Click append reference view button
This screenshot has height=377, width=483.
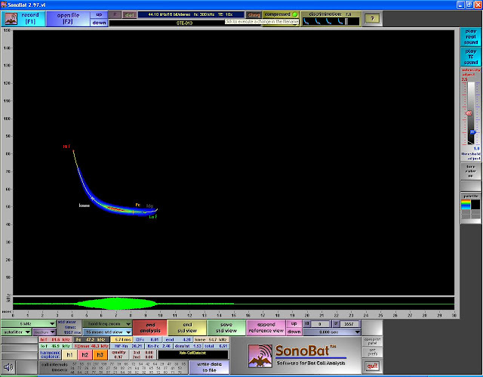point(266,328)
